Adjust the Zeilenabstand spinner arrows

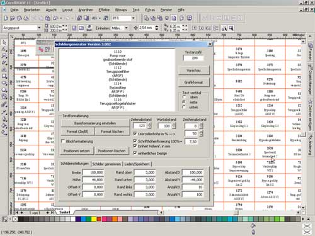click(x=149, y=126)
